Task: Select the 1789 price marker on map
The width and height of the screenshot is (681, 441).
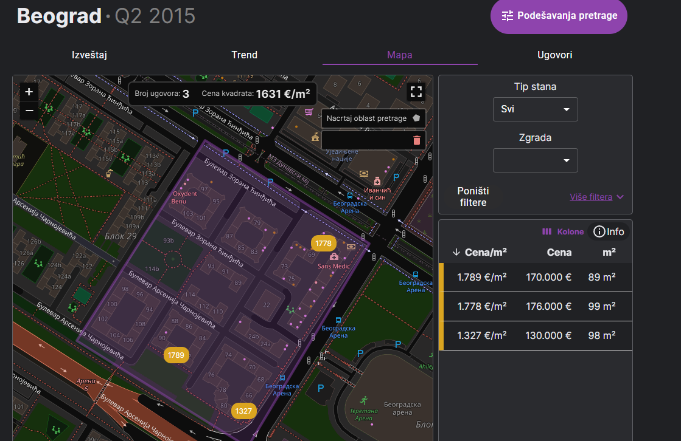Action: (176, 355)
